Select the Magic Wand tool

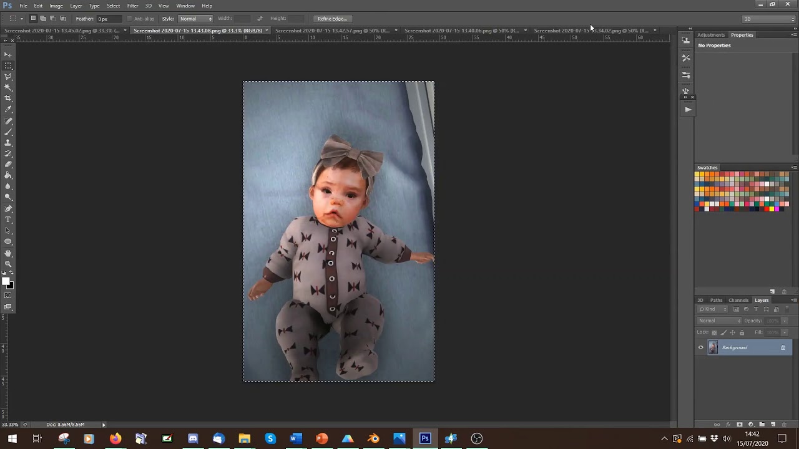coord(8,87)
